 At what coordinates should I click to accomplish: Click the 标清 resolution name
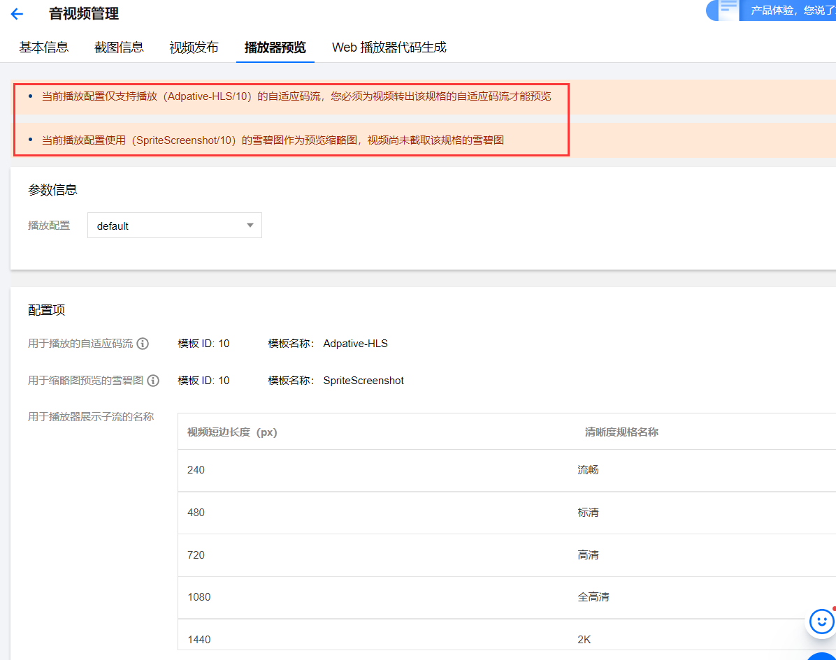click(x=588, y=513)
